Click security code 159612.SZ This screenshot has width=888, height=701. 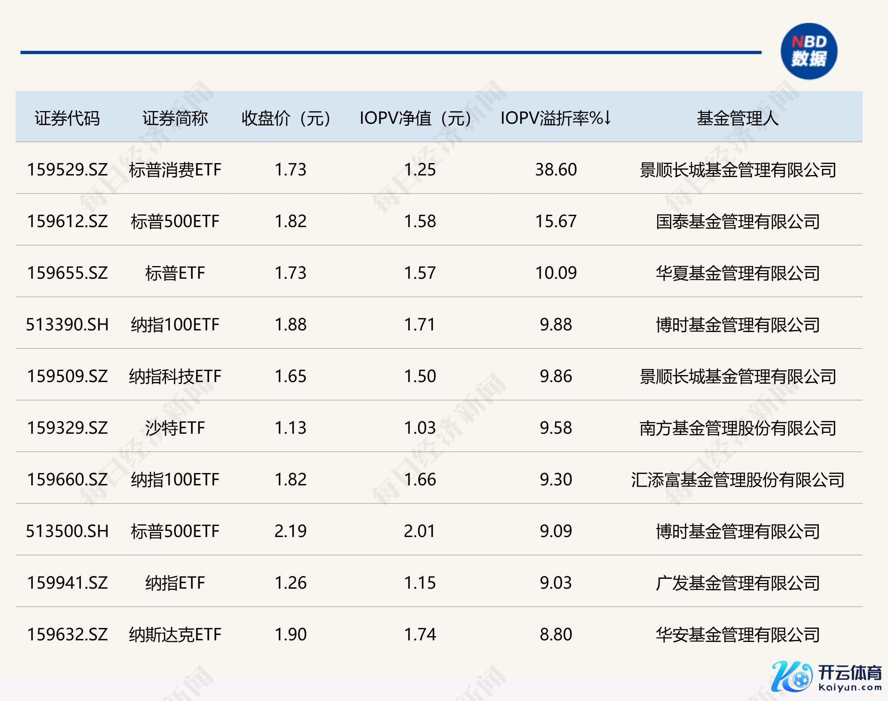[x=67, y=221]
